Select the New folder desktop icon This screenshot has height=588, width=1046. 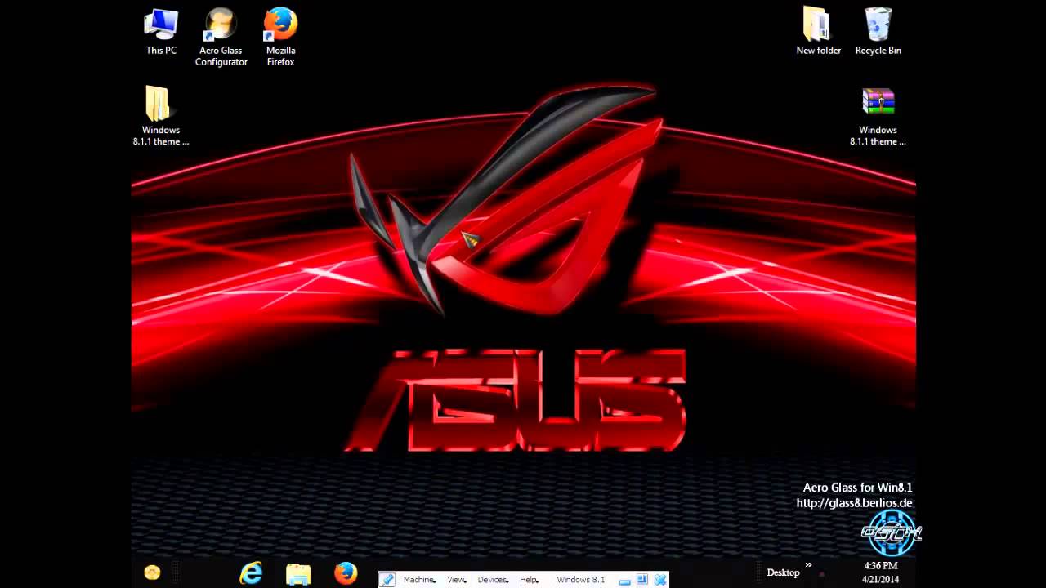(818, 31)
